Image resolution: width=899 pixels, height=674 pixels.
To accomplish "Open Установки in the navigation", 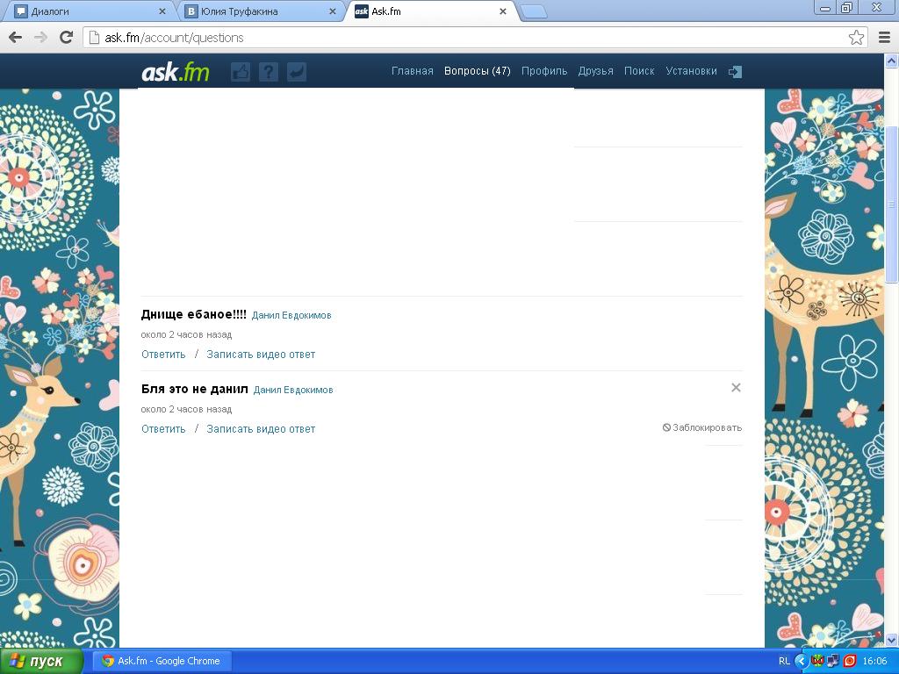I will tap(692, 71).
